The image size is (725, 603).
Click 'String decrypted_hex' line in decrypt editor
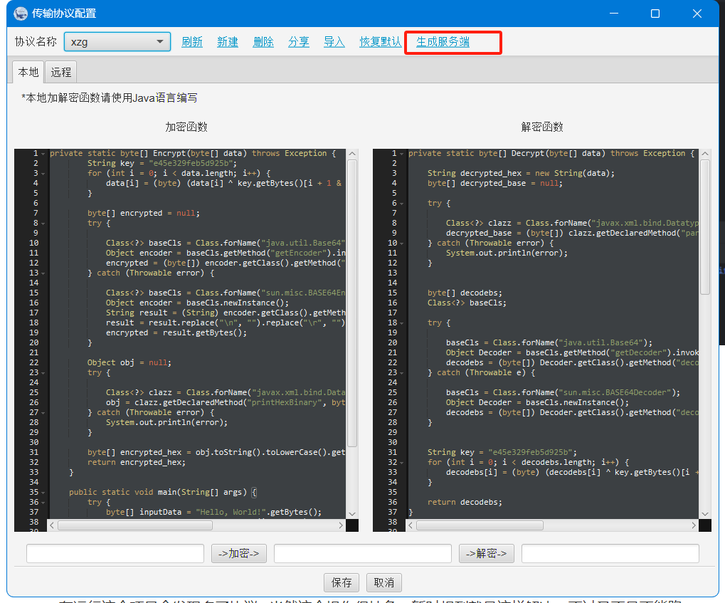point(521,173)
